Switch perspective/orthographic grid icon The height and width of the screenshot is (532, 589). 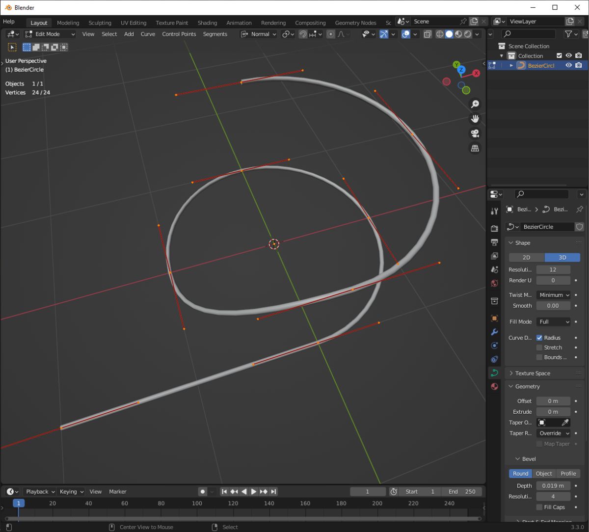(475, 148)
